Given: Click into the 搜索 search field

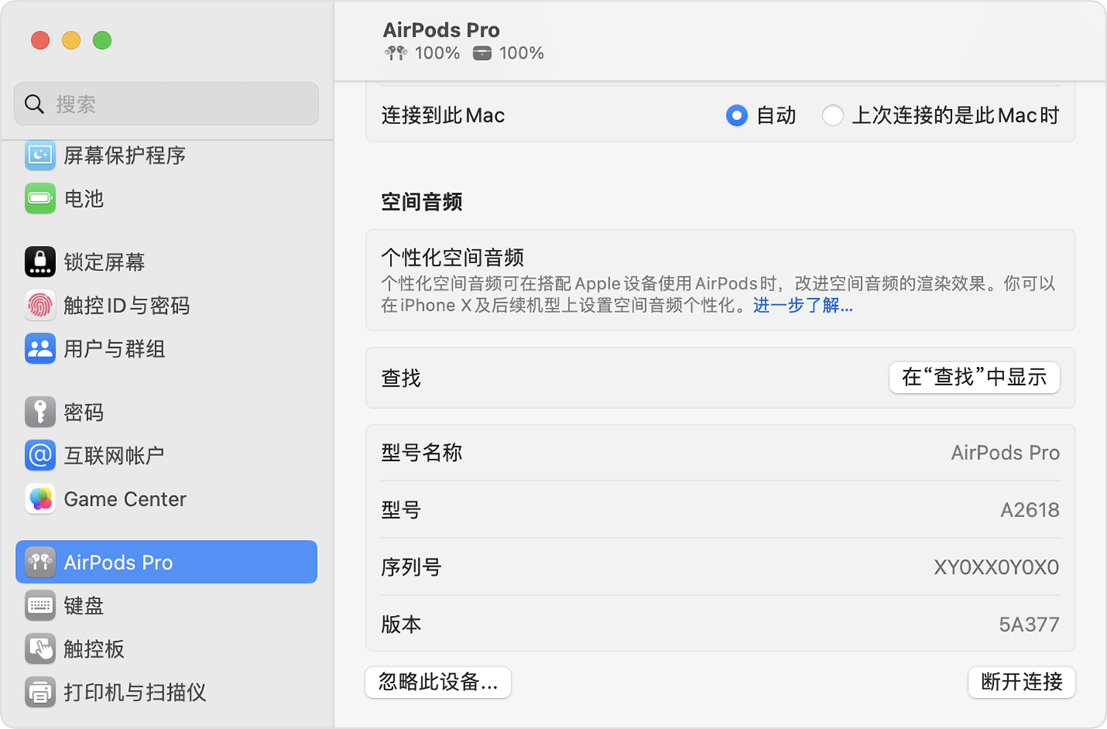Looking at the screenshot, I should click(166, 104).
